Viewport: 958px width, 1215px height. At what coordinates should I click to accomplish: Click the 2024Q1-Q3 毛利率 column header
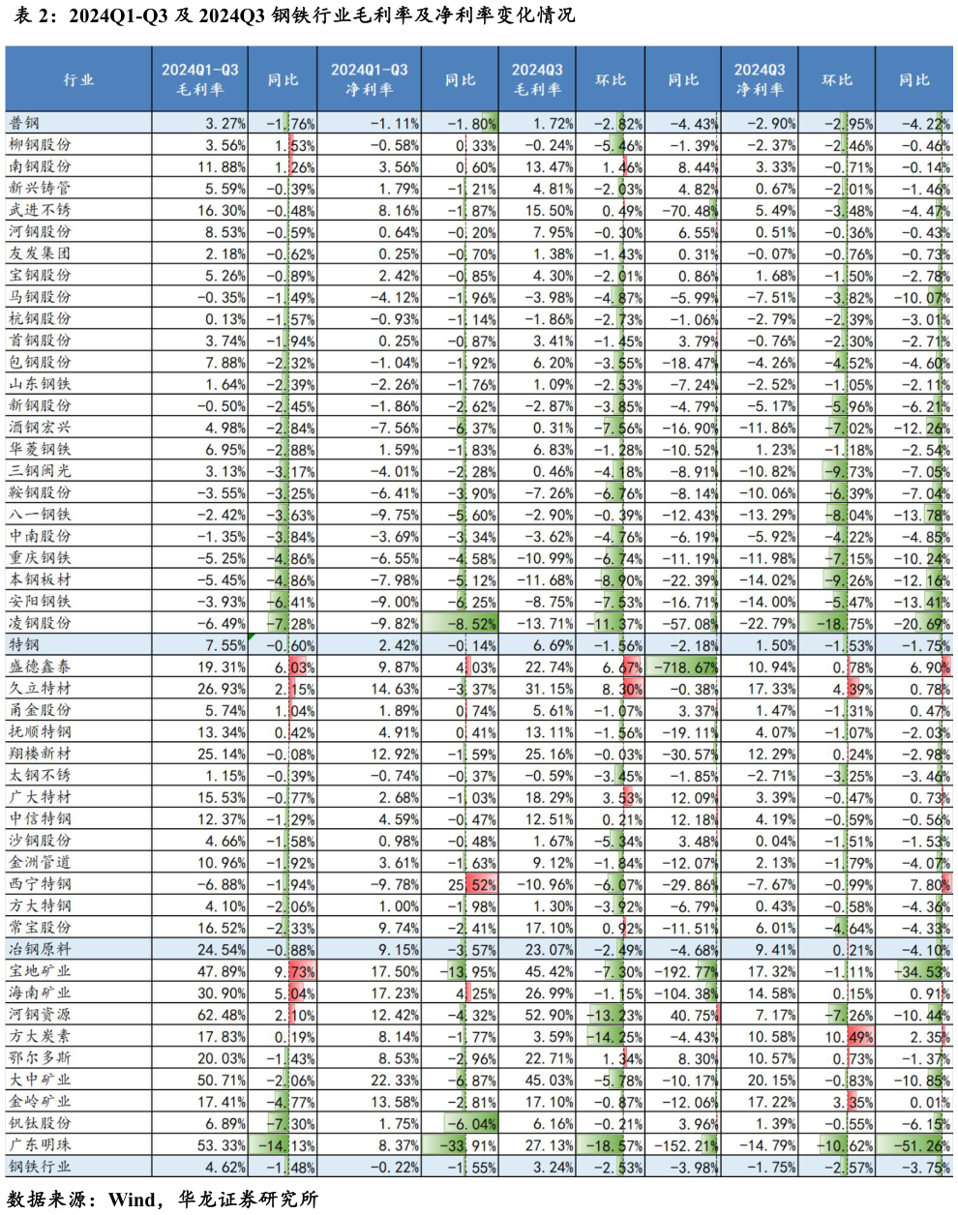tap(199, 79)
